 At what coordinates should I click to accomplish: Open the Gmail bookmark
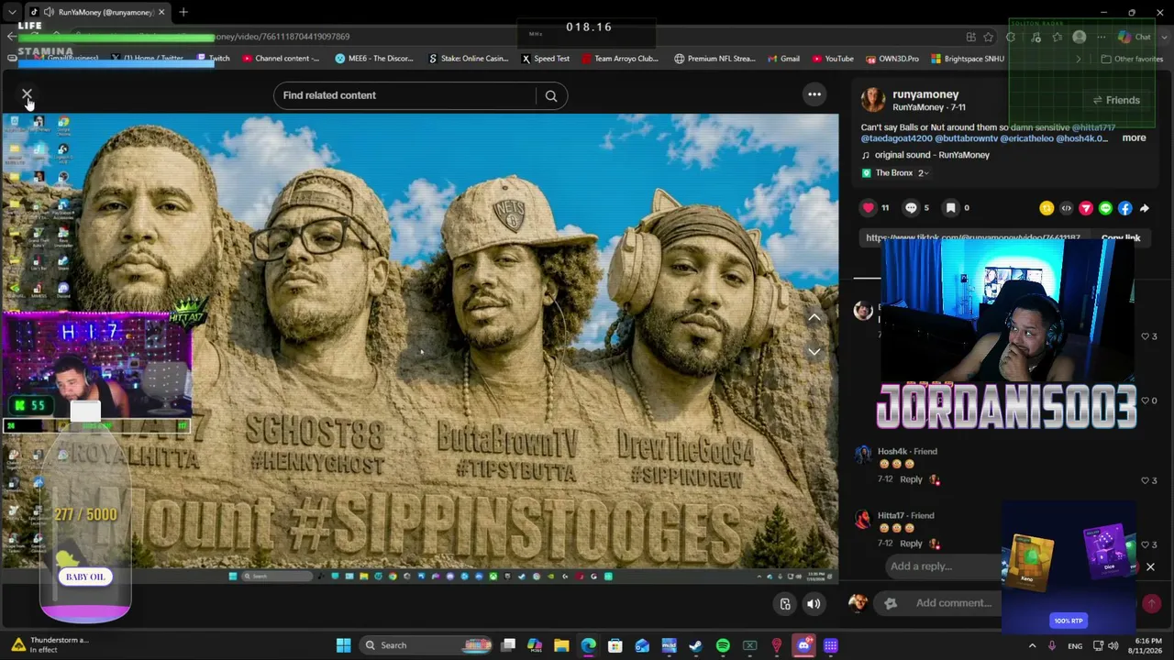click(x=782, y=59)
